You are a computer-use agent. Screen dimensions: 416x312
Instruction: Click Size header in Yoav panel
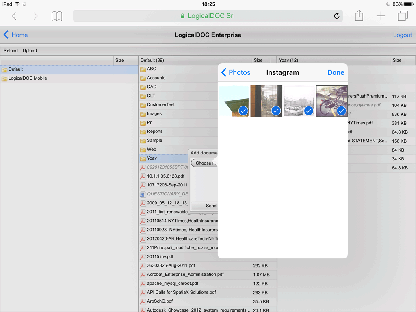(x=403, y=60)
